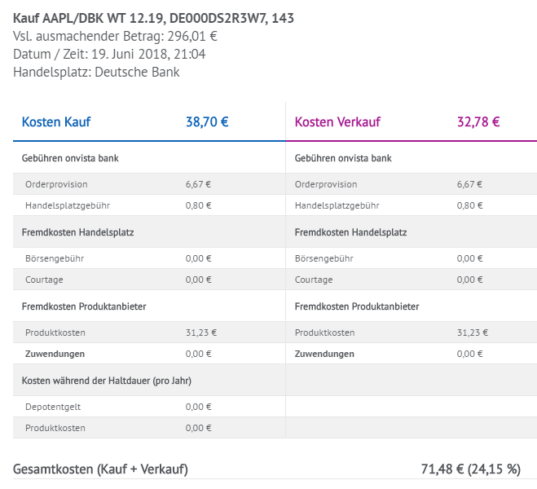Click the Gesamtkosten (Kauf + Verkauf) label
The width and height of the screenshot is (537, 489).
(x=101, y=469)
